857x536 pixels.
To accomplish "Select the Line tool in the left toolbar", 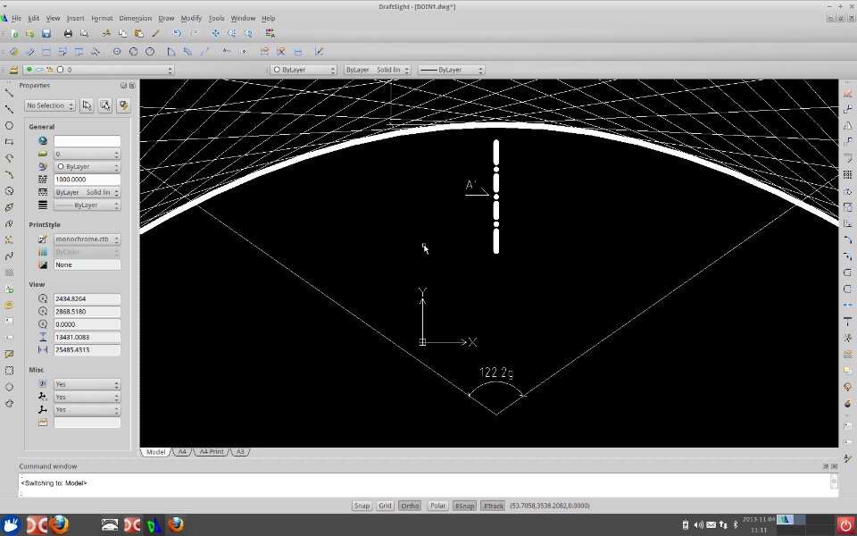I will (x=9, y=93).
